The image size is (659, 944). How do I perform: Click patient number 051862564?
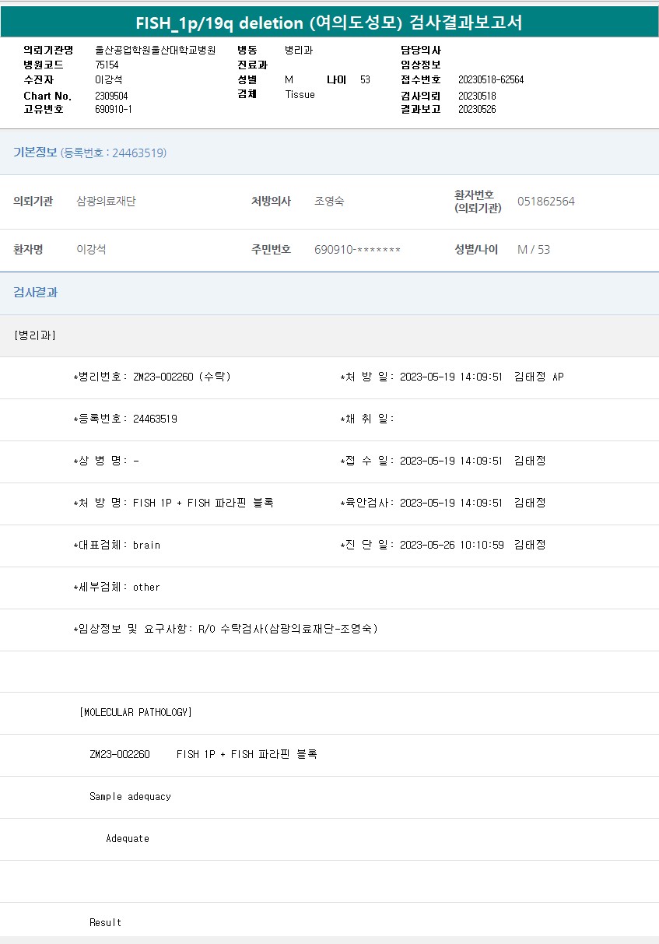[x=545, y=202]
